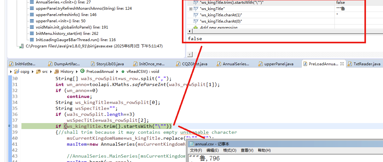This screenshot has width=383, height=162.
Task: Click the Java file icon on InitOnce_me... tab
Action: (x=136, y=64)
